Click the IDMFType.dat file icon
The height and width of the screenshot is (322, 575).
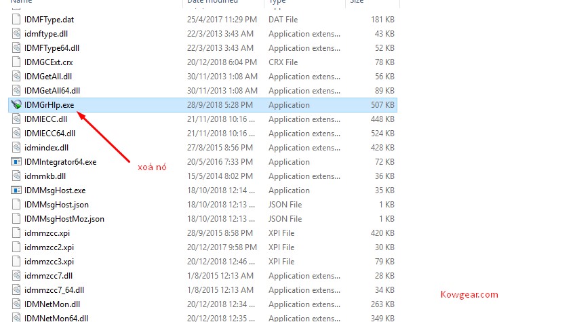[x=16, y=20]
